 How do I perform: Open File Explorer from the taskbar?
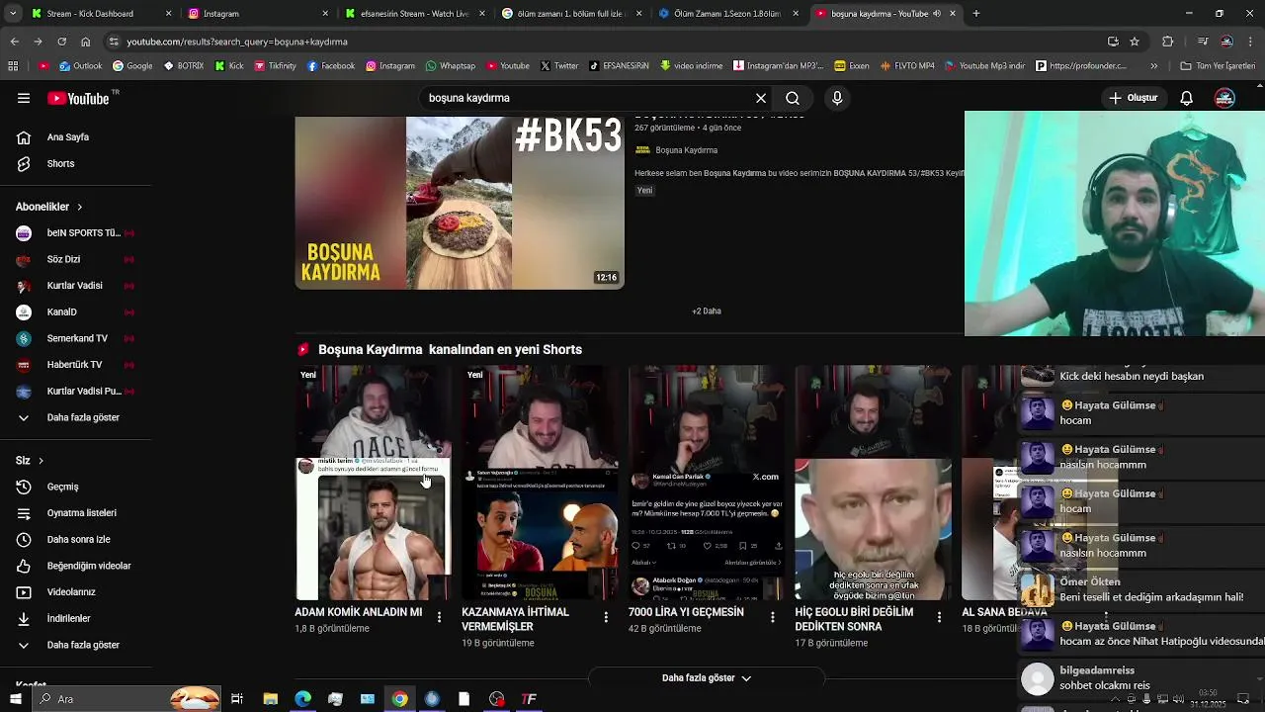coord(270,699)
